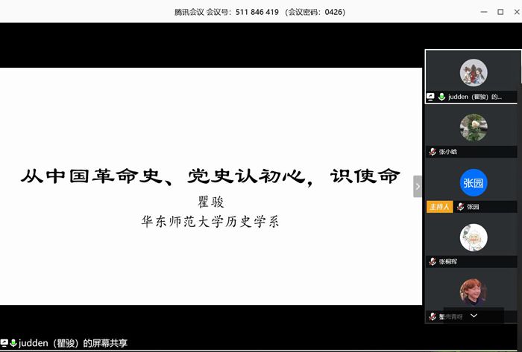Screen dimensions: 522x352
Task: Close the Tencent Meeting window
Action: (517, 12)
